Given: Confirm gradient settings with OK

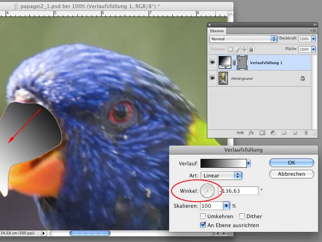Looking at the screenshot, I should point(291,163).
